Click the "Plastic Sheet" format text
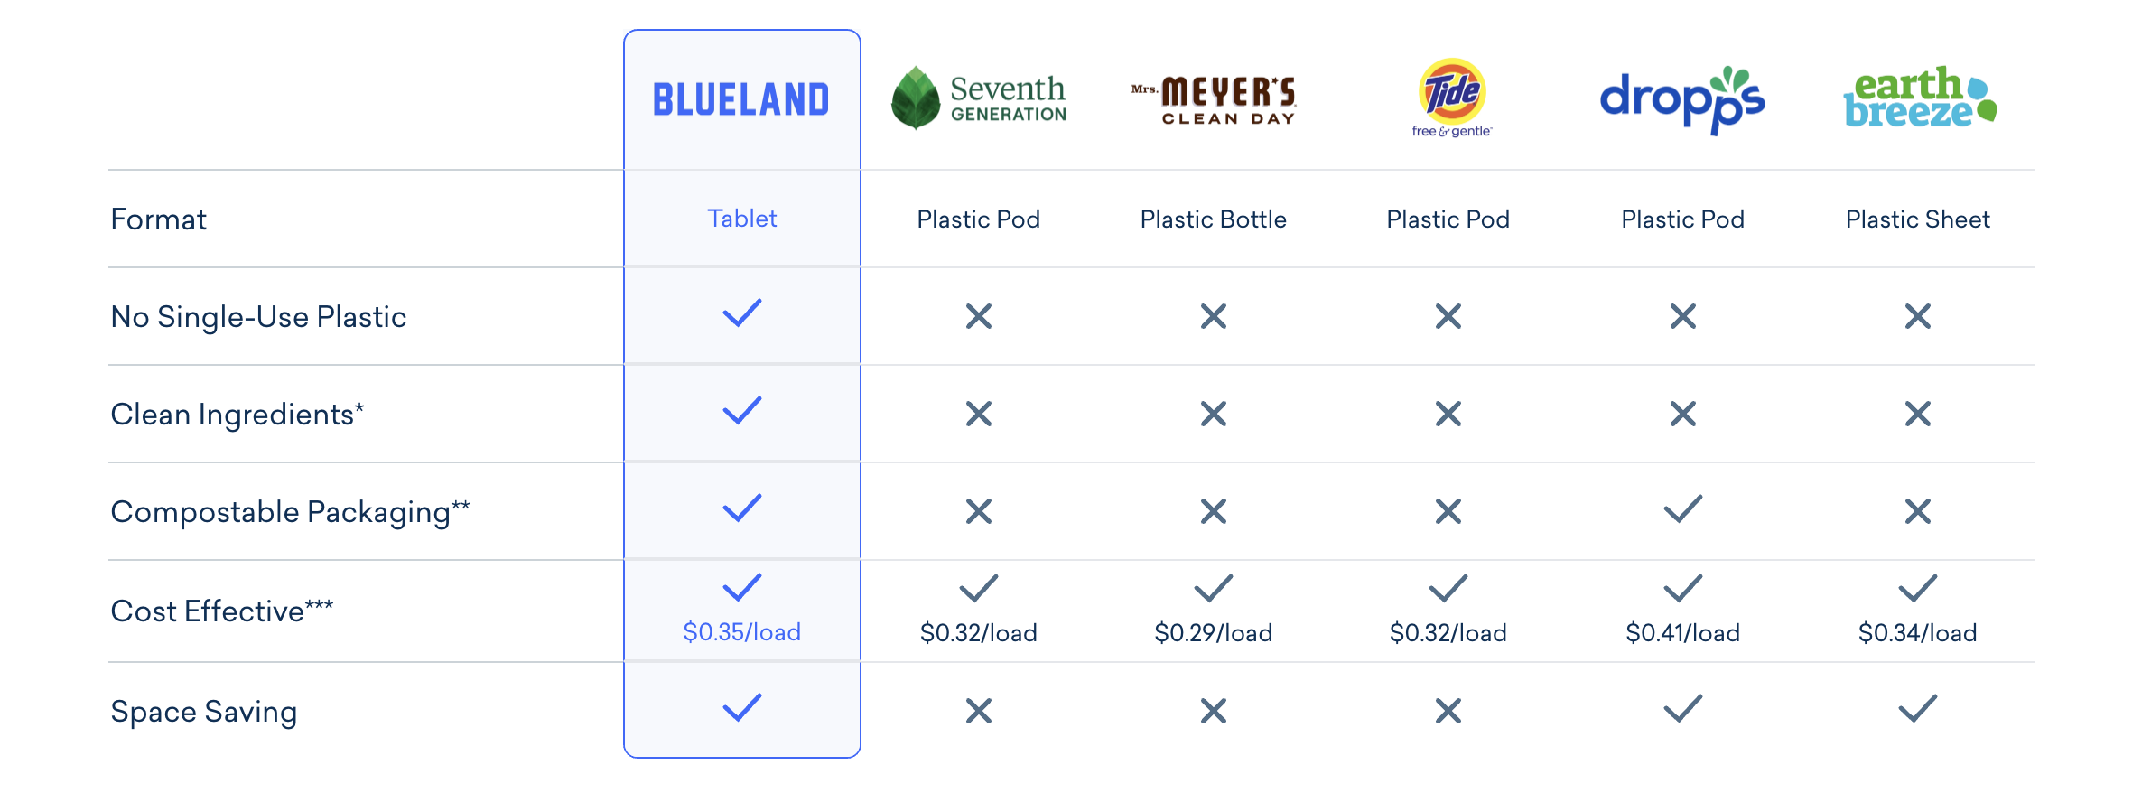The height and width of the screenshot is (793, 2151). click(x=1917, y=219)
